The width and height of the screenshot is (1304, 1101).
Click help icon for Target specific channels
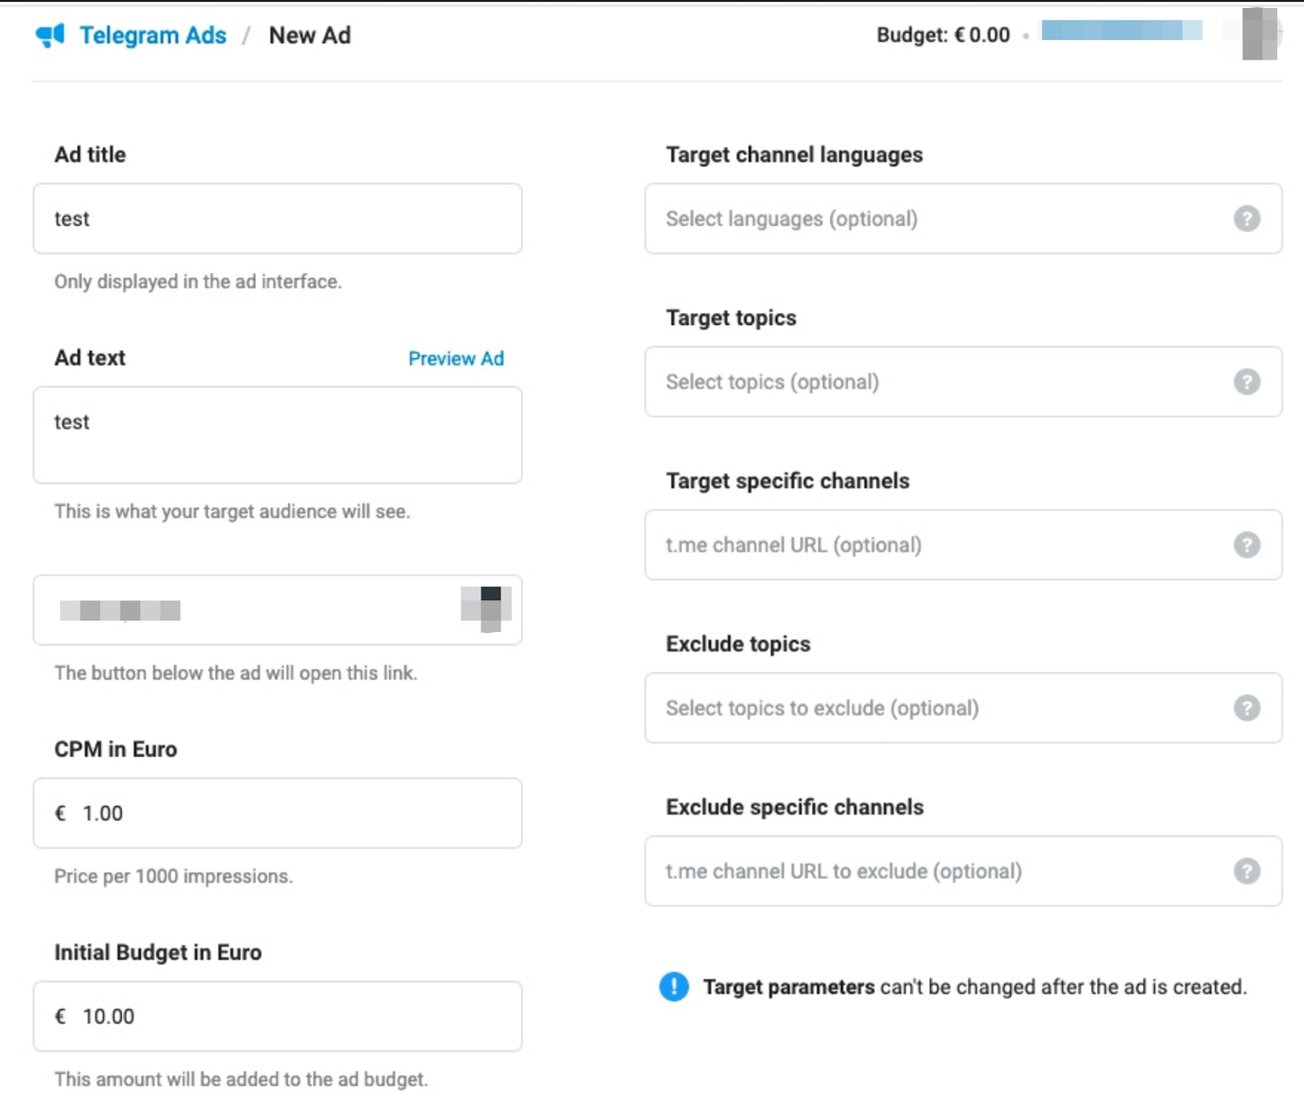[x=1246, y=545]
